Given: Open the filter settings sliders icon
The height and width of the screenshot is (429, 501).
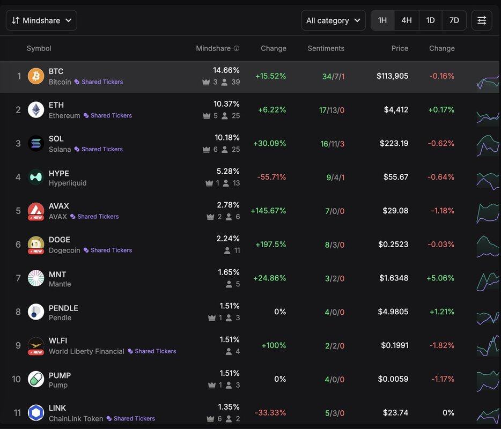Looking at the screenshot, I should coord(482,20).
